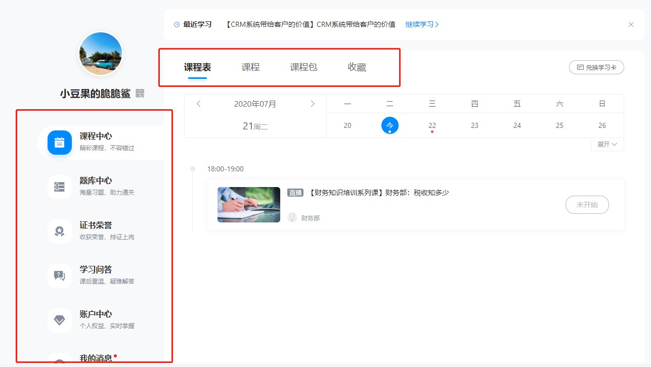651x367 pixels.
Task: Click the username 小豆果的脆脆鲨
Action: pos(95,94)
